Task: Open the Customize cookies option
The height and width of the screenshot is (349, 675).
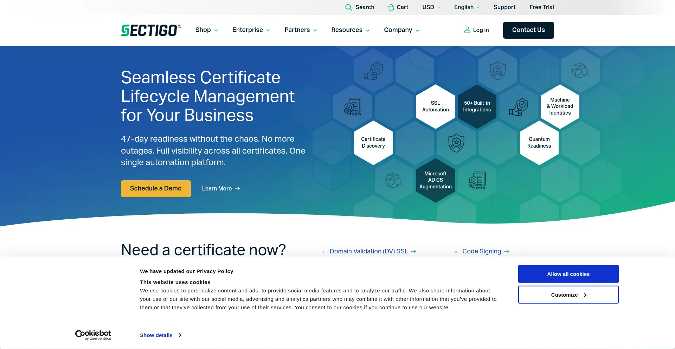Action: point(568,295)
